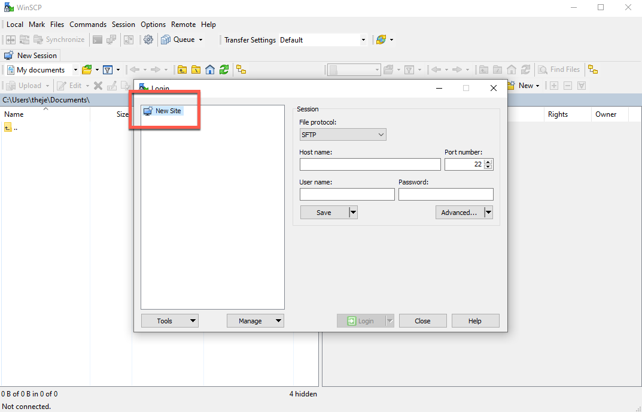Increase port number with up stepper
This screenshot has width=642, height=412.
[488, 162]
